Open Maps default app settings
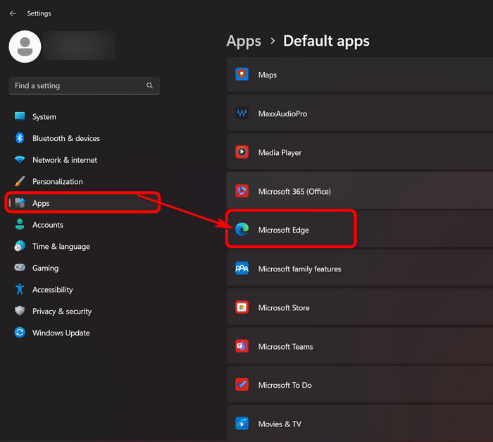 pyautogui.click(x=360, y=75)
